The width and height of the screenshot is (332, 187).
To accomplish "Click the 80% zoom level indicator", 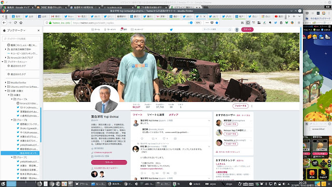I will (198, 23).
